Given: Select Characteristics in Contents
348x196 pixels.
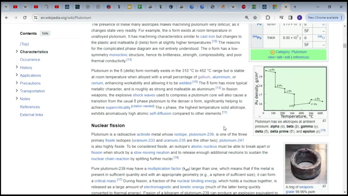Looking at the screenshot, I should point(34,52).
